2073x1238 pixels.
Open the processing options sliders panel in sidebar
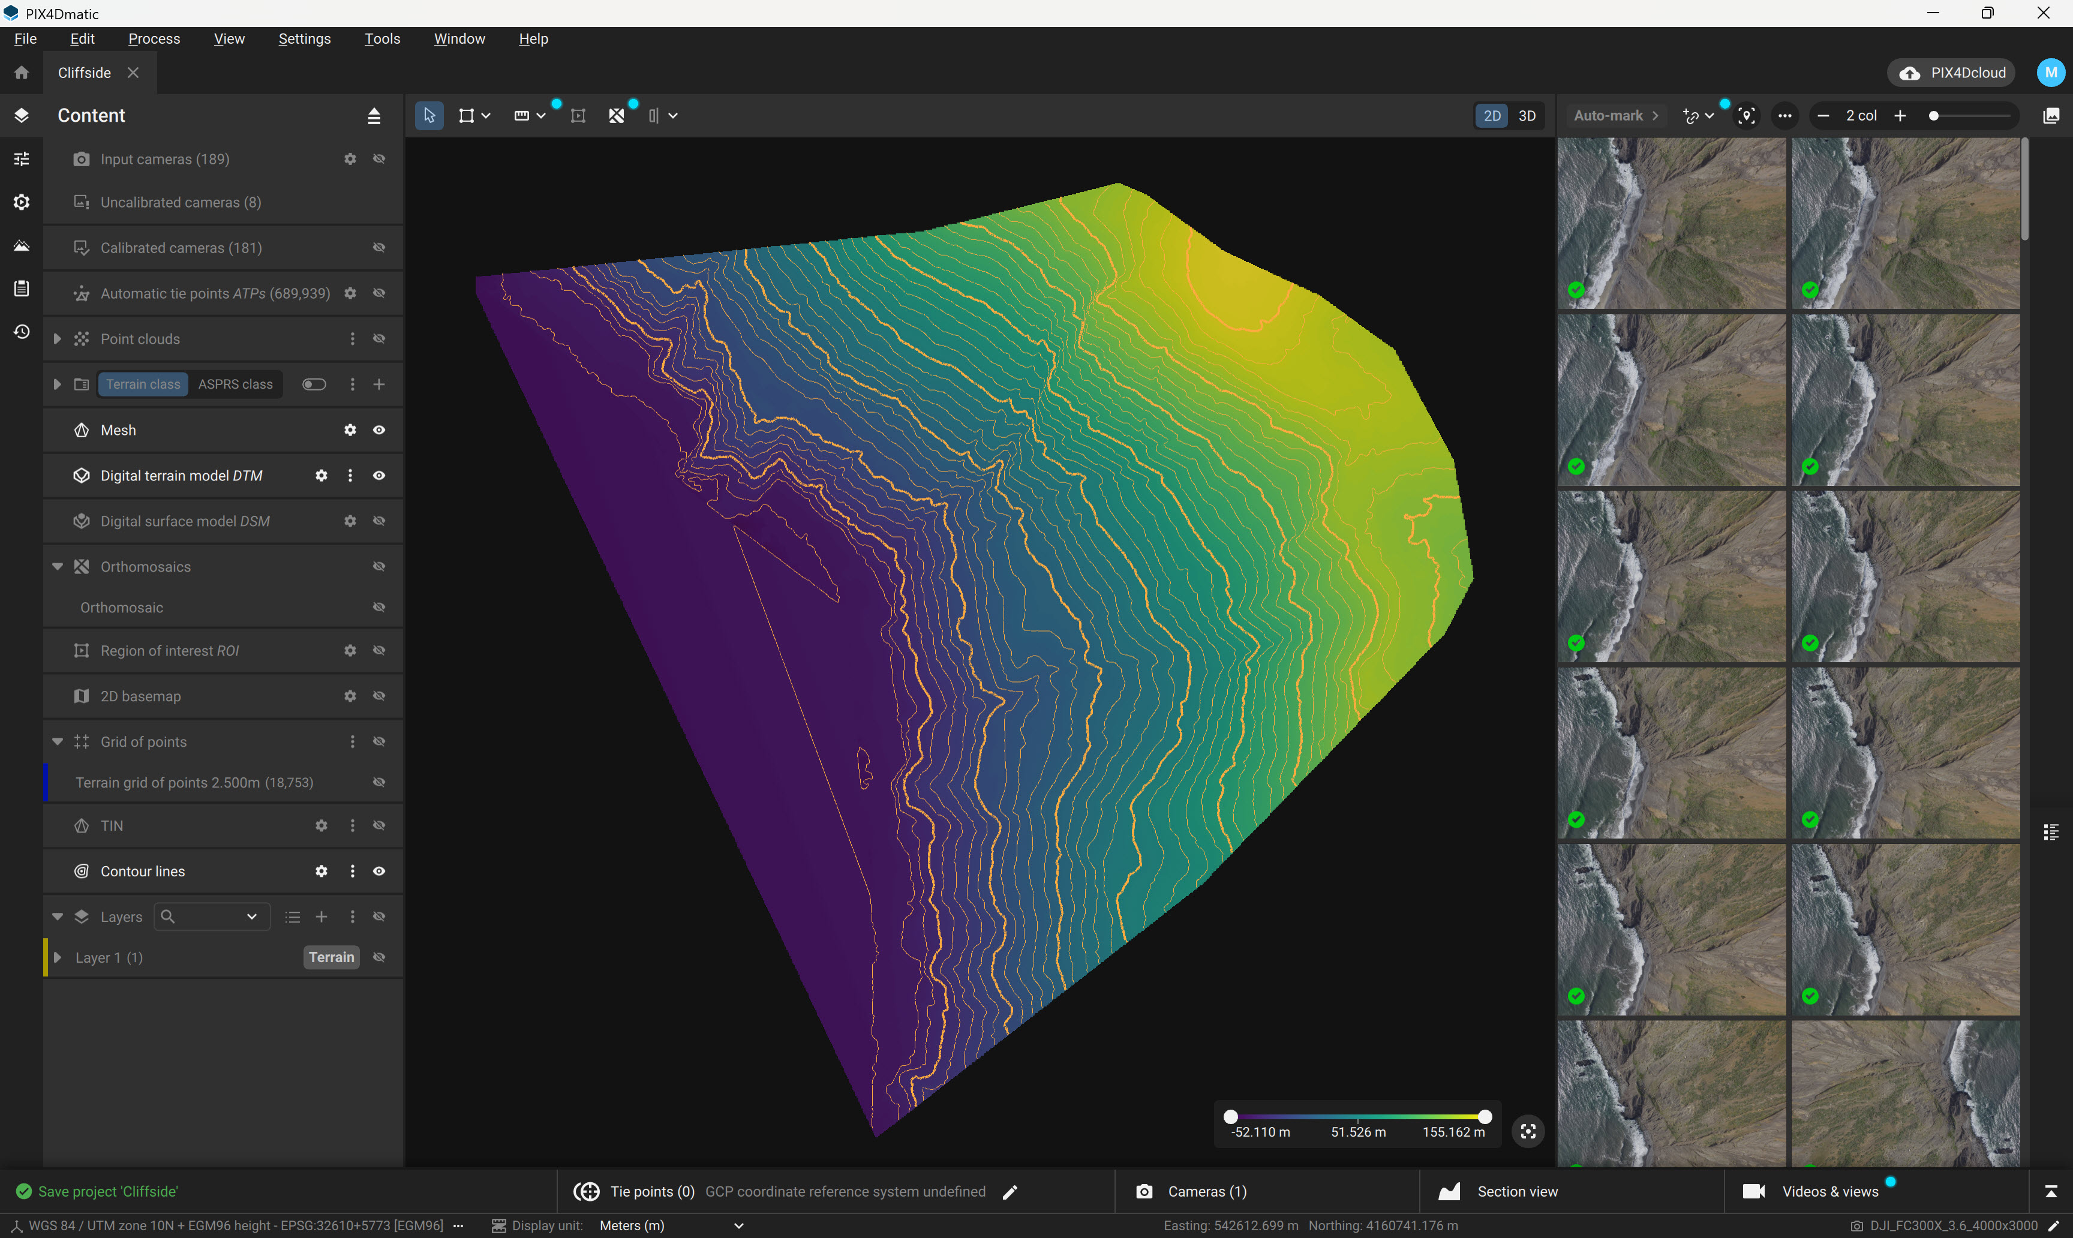point(21,158)
